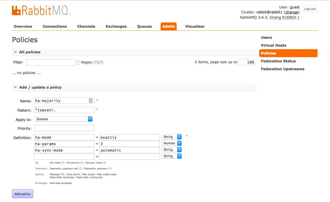Open Federation Upstreams in the sidebar
Viewport: 330px width, 202px height.
coord(283,69)
